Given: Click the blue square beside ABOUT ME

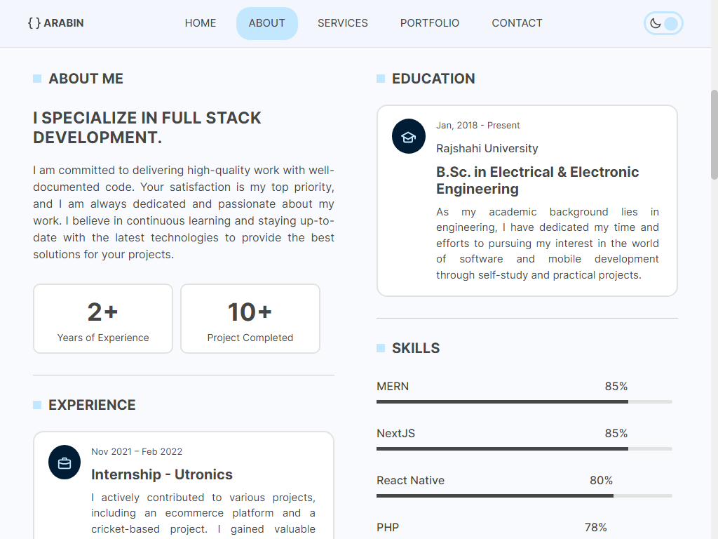Looking at the screenshot, I should pos(37,79).
